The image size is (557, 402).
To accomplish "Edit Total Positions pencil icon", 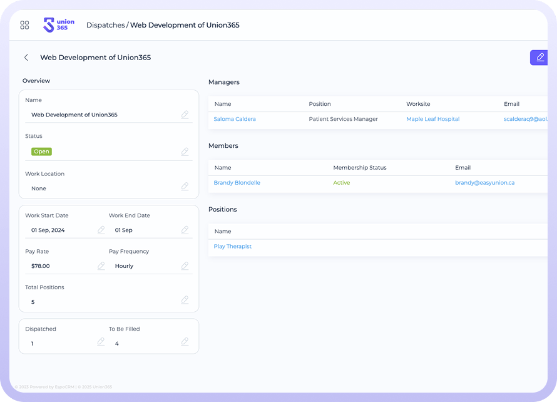I will [x=185, y=300].
